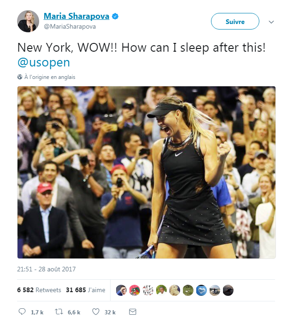Open the @usopen mention link

point(44,62)
